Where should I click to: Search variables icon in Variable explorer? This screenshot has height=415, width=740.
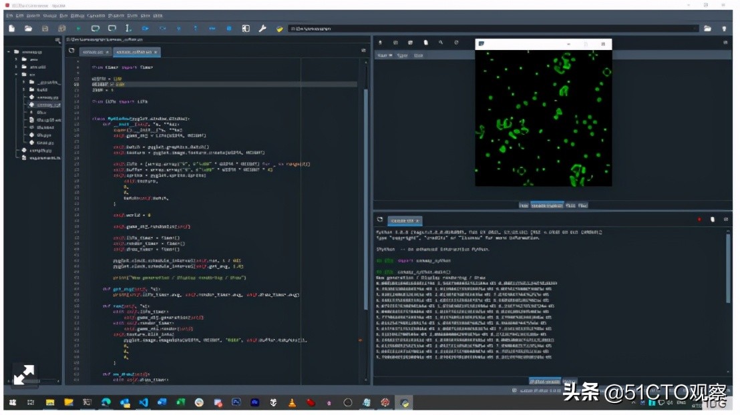(x=441, y=43)
